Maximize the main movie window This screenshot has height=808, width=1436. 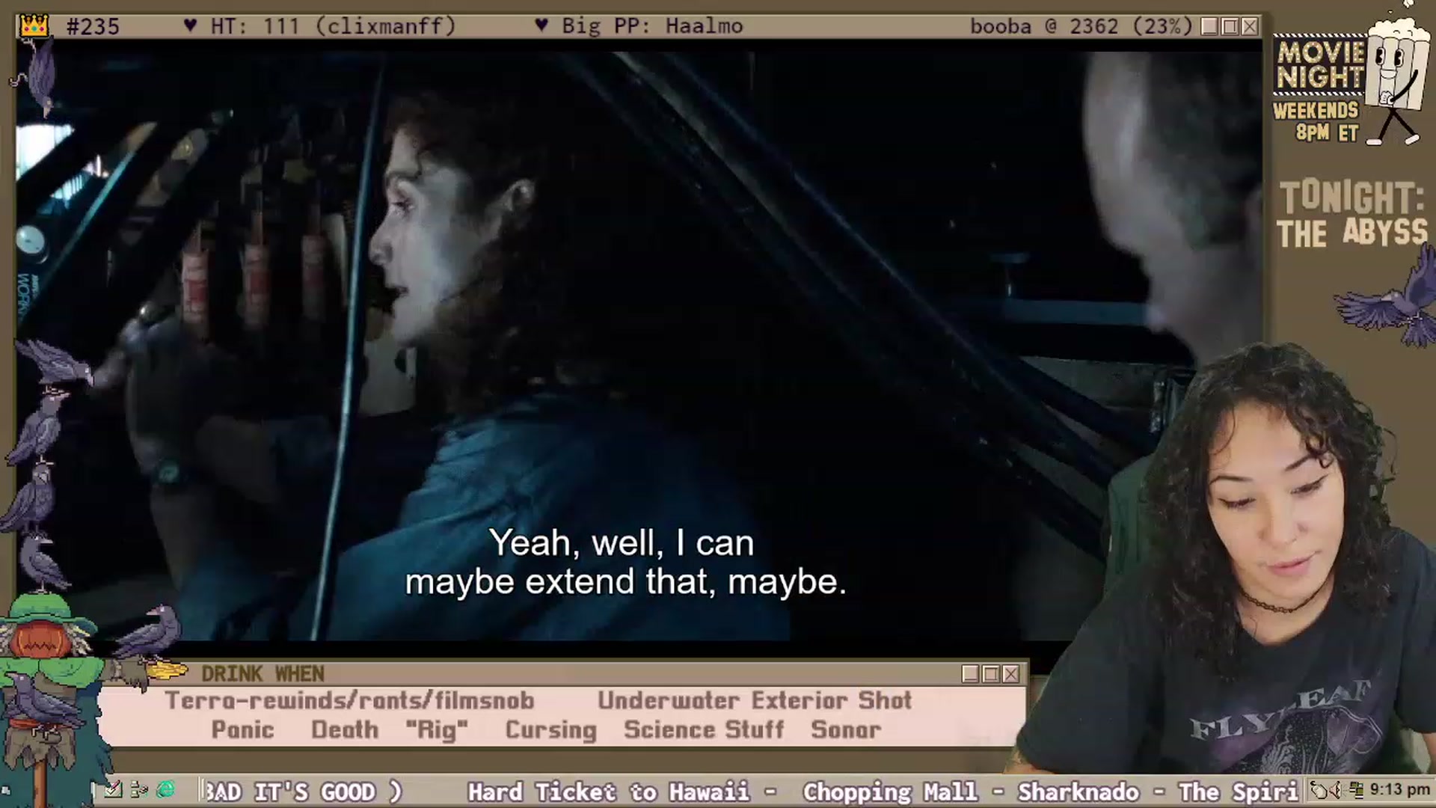point(1230,27)
